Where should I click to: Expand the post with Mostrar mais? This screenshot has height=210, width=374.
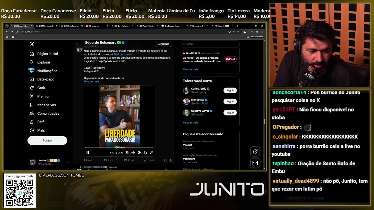pyautogui.click(x=91, y=81)
